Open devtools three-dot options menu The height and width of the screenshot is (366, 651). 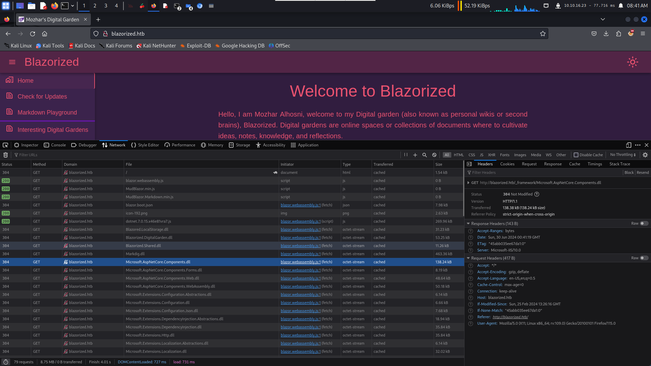pos(638,145)
